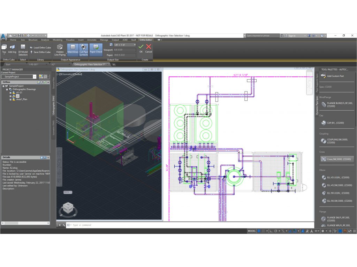Select FLANGE BLIND,FL,RF,300 from tool palette
The width and height of the screenshot is (357, 267).
[337, 104]
